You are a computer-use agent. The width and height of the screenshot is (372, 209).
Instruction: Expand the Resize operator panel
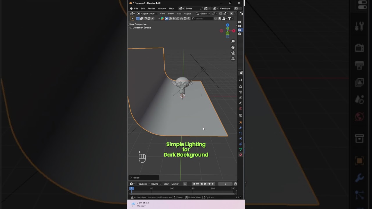(144, 178)
